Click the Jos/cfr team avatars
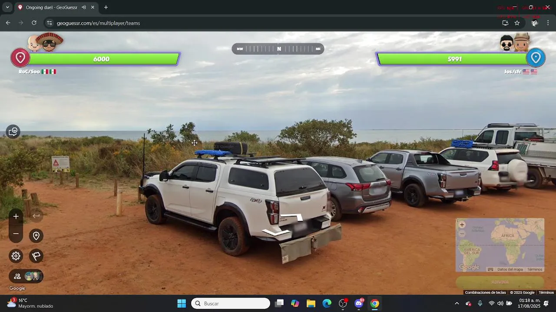This screenshot has width=556, height=312. (x=514, y=42)
